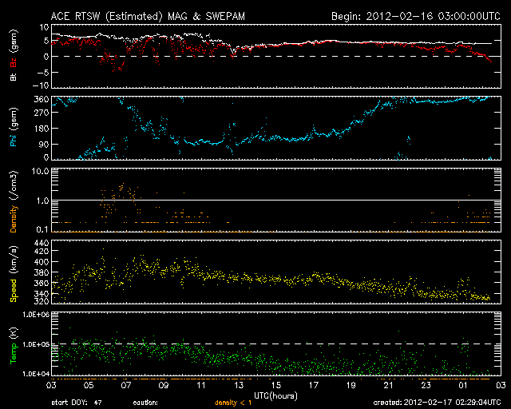Click the "09" hour tick label
The height and width of the screenshot is (409, 511).
[x=164, y=385]
